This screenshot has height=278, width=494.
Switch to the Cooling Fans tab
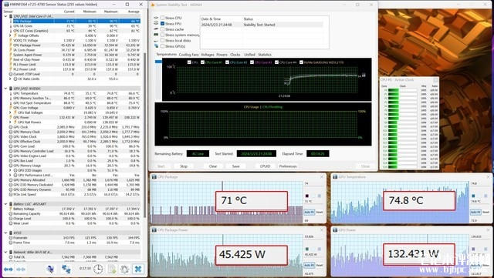[188, 55]
